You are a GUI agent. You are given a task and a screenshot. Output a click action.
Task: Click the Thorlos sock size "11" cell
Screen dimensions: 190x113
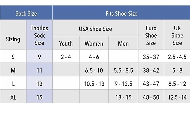coord(39,70)
